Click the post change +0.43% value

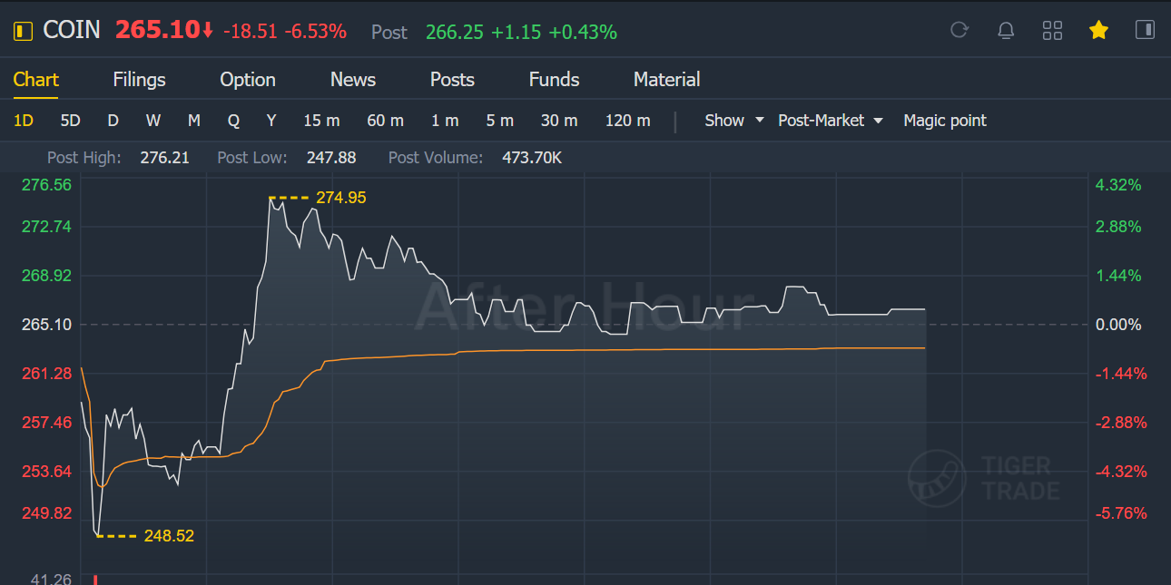click(583, 33)
